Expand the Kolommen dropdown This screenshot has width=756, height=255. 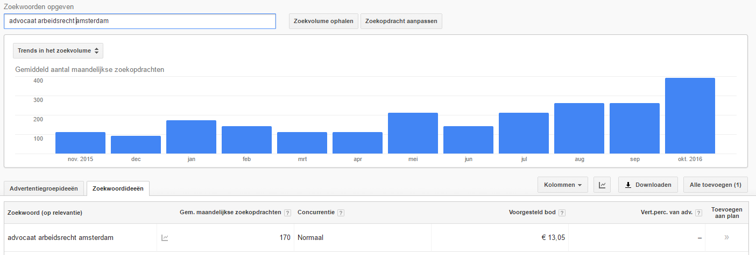562,185
